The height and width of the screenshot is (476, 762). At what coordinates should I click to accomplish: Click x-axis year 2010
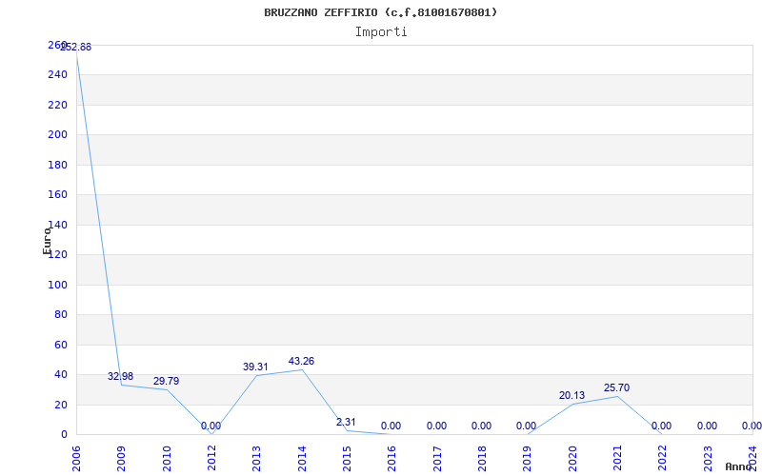167,459
